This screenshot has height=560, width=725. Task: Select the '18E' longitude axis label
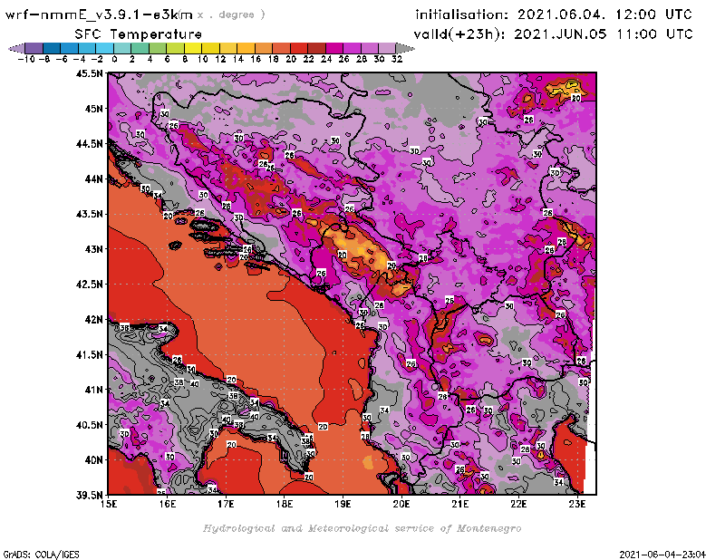pos(285,504)
